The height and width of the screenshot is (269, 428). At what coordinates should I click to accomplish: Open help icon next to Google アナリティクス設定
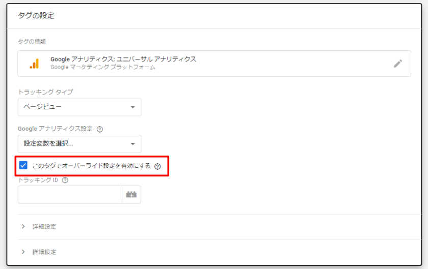(100, 129)
